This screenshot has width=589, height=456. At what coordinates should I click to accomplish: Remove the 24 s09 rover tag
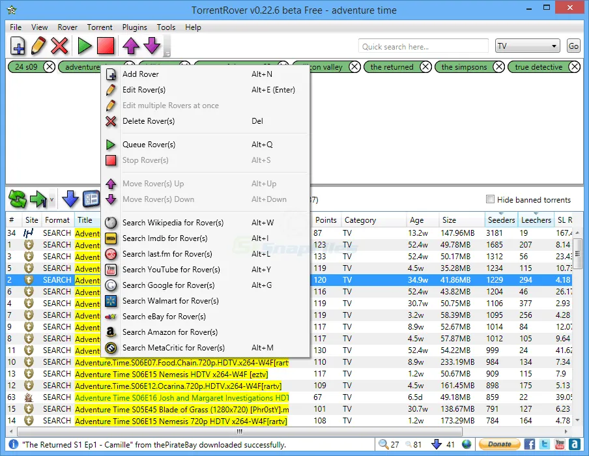tap(50, 67)
